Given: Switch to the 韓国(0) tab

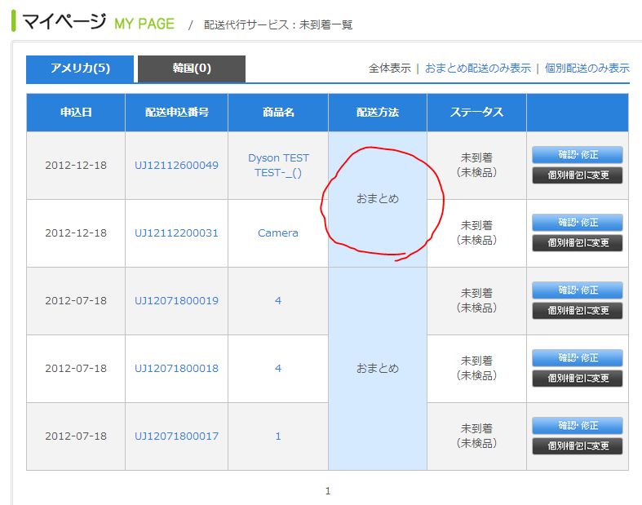Looking at the screenshot, I should tap(192, 69).
